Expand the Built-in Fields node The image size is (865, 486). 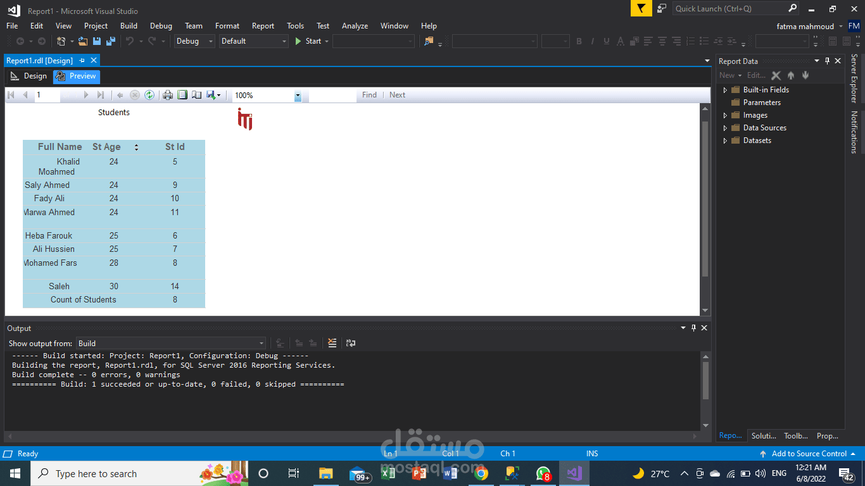click(725, 90)
